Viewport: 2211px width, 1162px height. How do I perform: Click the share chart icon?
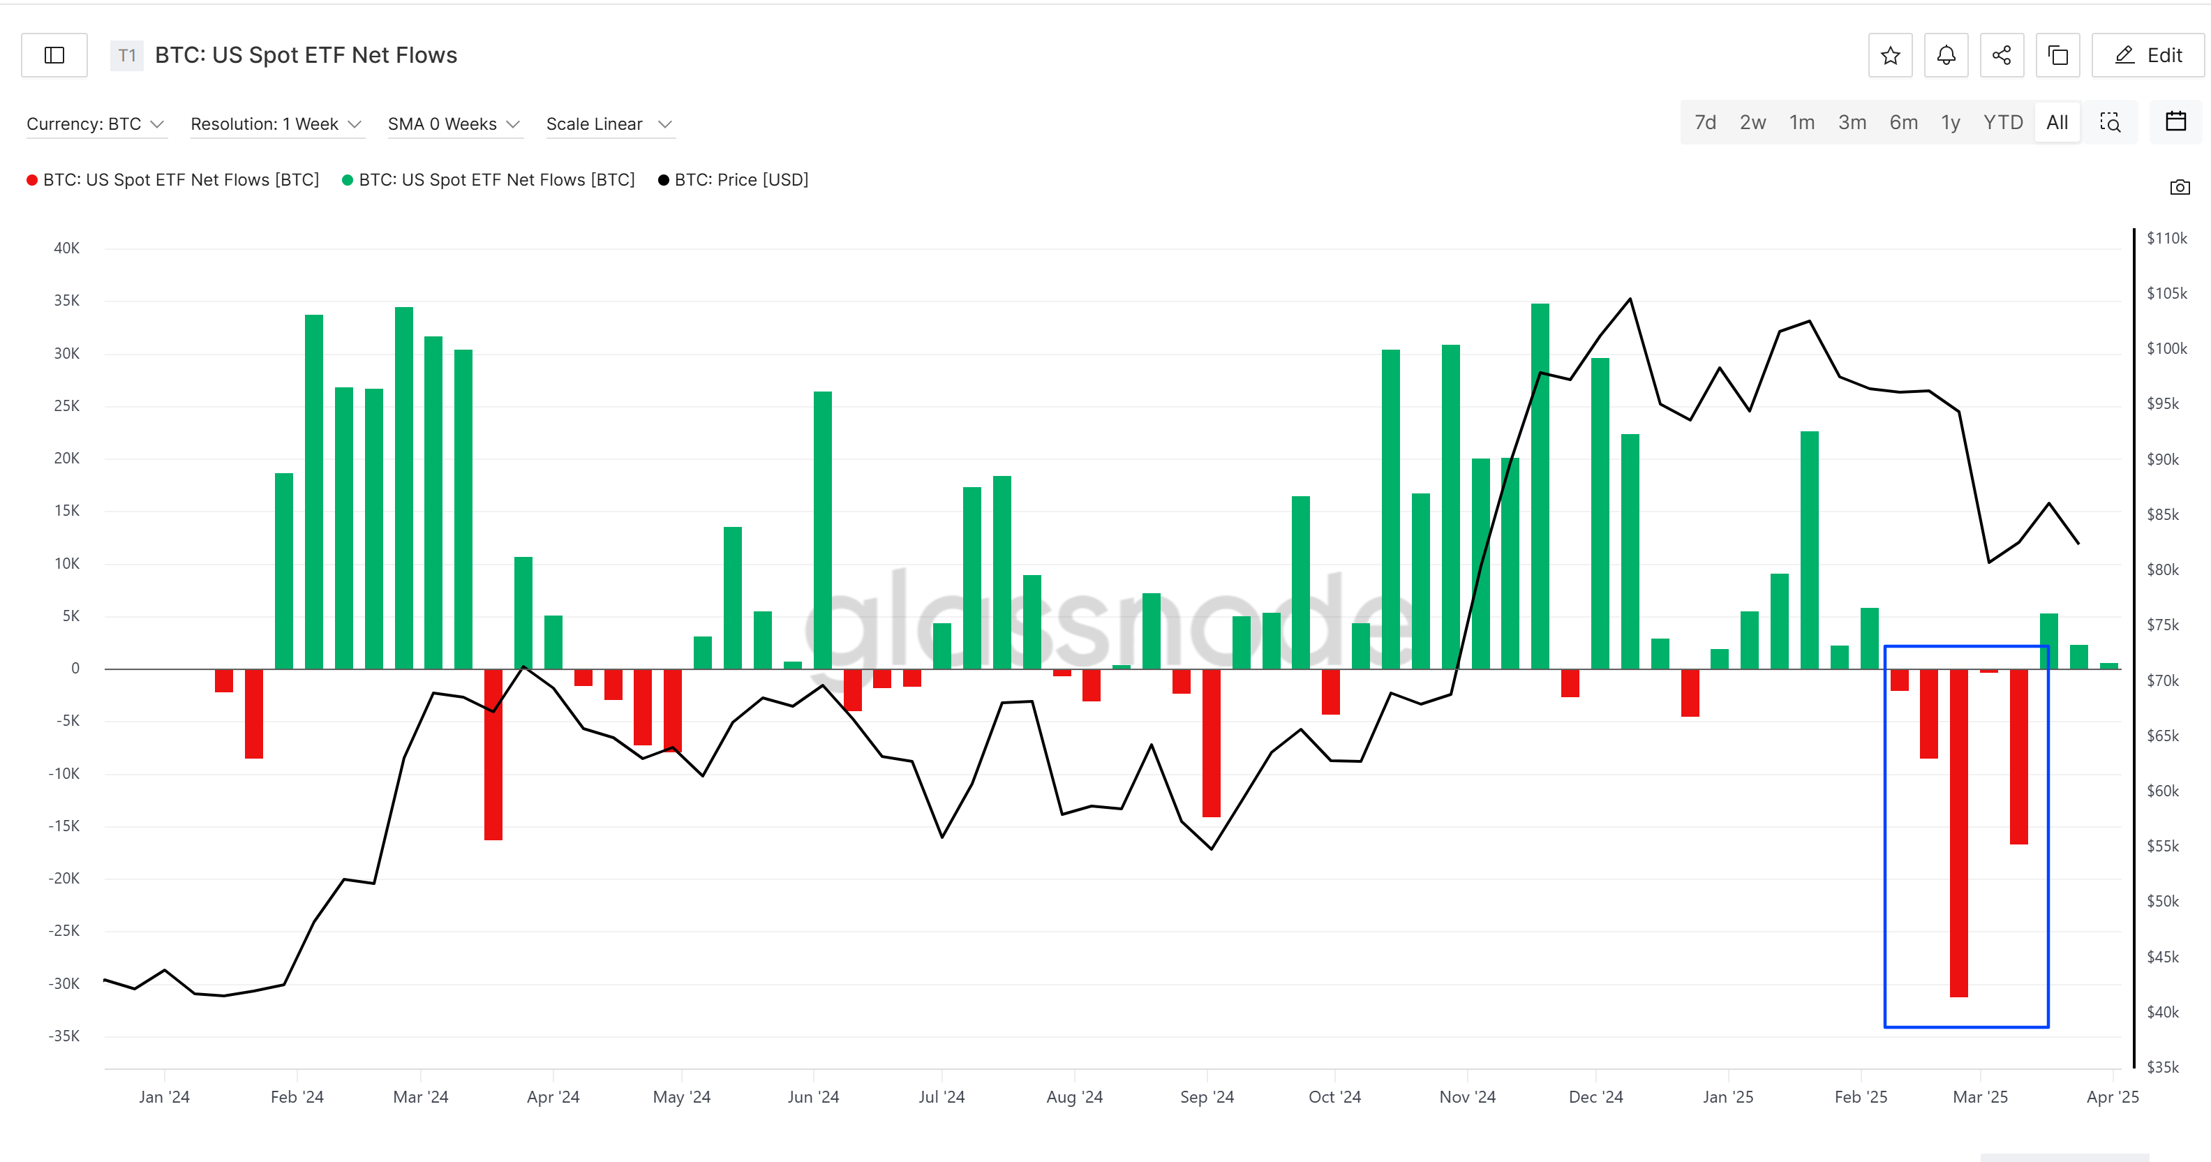2002,56
